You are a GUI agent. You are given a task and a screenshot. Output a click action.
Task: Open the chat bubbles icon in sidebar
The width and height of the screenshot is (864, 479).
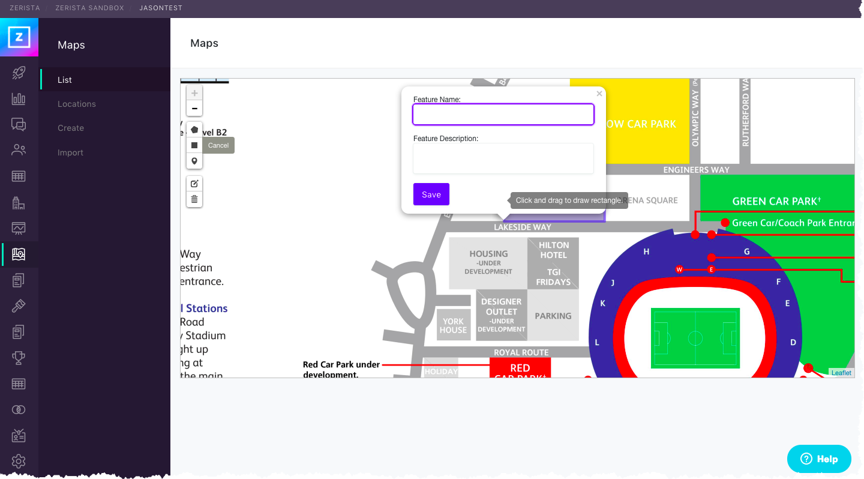[19, 124]
